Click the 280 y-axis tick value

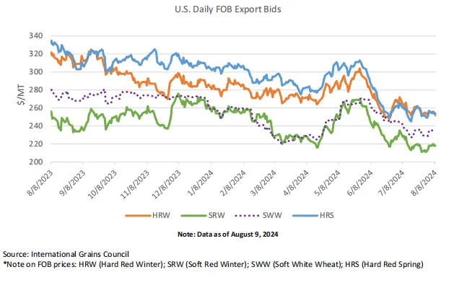[x=36, y=90]
